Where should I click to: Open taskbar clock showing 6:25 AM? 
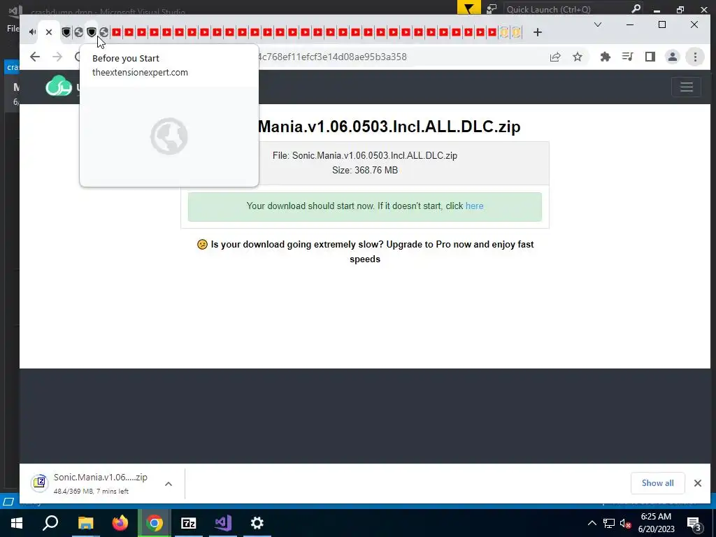click(x=656, y=523)
